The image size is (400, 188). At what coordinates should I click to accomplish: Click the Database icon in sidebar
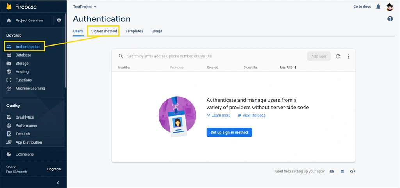point(9,55)
